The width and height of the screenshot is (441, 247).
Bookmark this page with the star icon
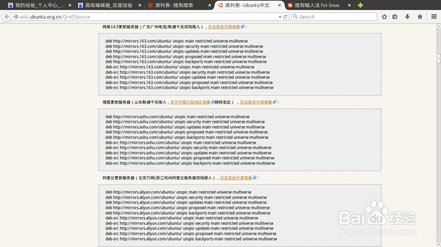[x=384, y=17]
